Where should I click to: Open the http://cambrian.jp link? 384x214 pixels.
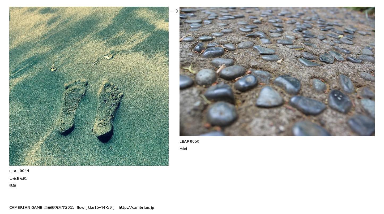[136, 208]
